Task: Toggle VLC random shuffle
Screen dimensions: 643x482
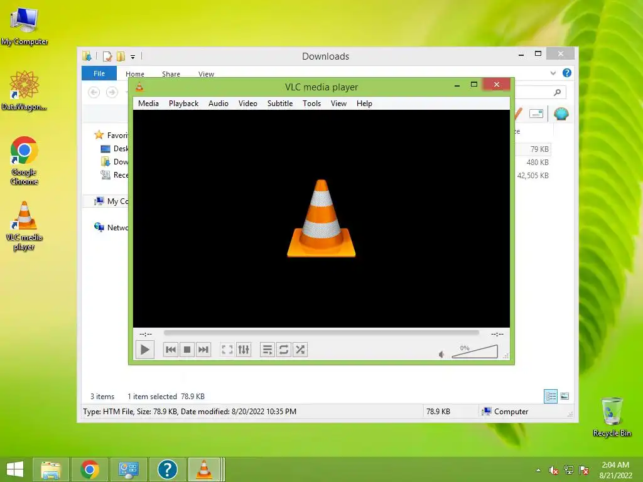Action: click(300, 350)
